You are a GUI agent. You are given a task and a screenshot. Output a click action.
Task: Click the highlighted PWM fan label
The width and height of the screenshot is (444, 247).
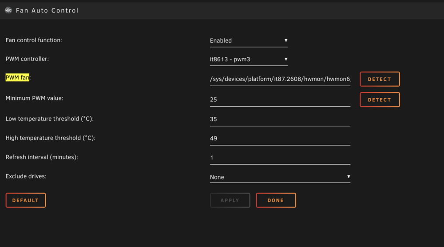click(x=17, y=77)
